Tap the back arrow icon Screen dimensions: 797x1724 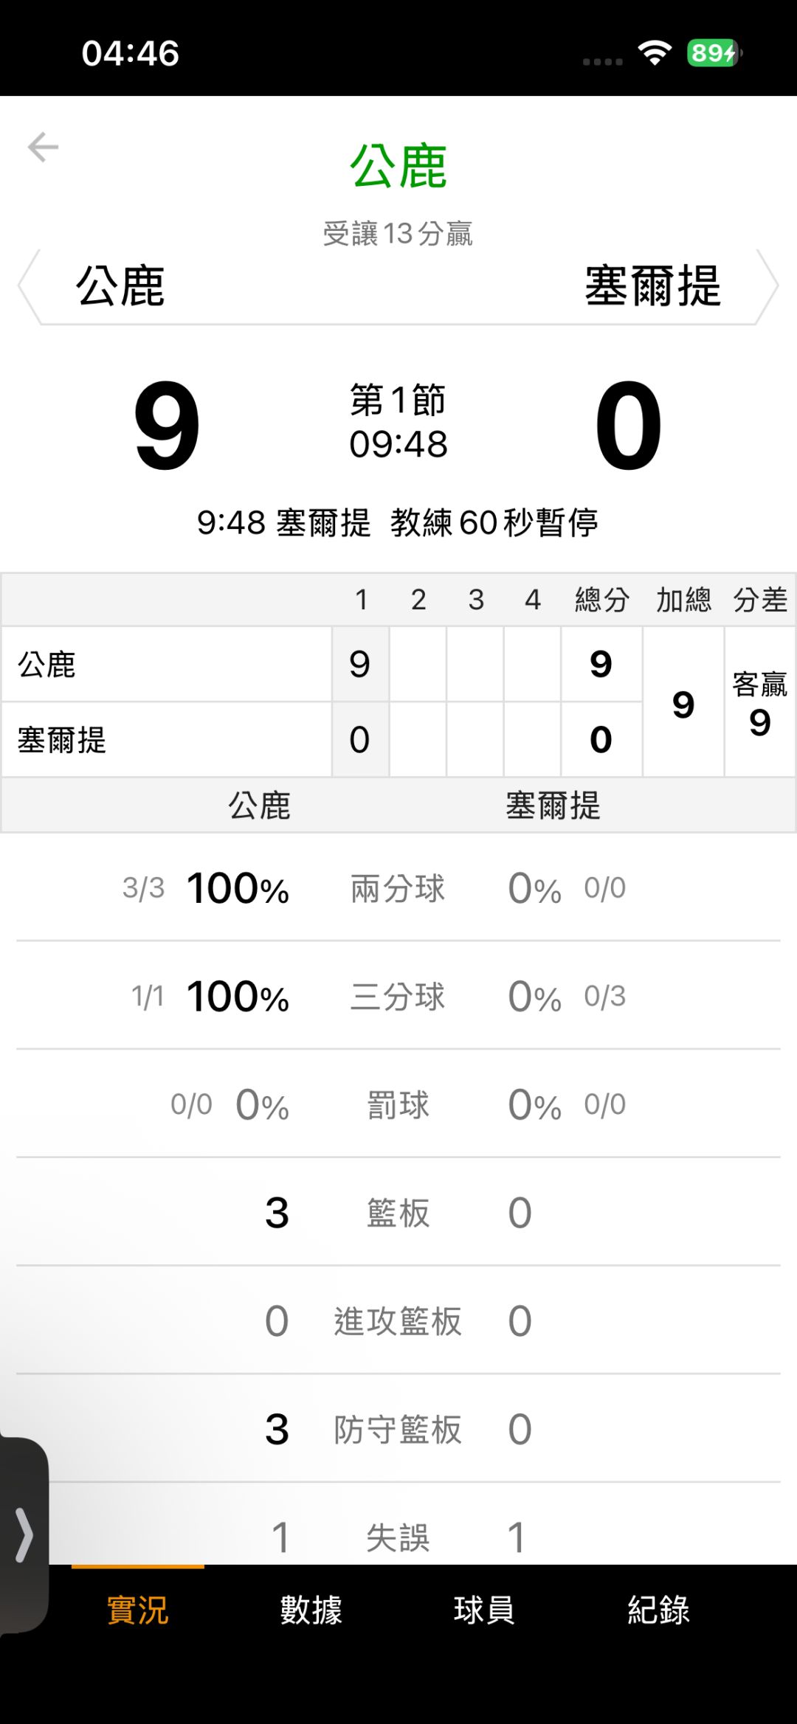tap(43, 147)
